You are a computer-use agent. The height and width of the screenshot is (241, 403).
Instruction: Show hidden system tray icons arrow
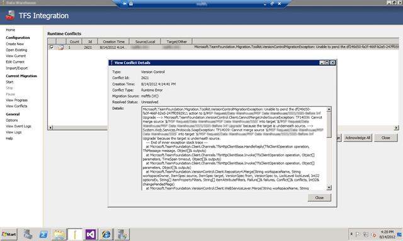coord(351,234)
